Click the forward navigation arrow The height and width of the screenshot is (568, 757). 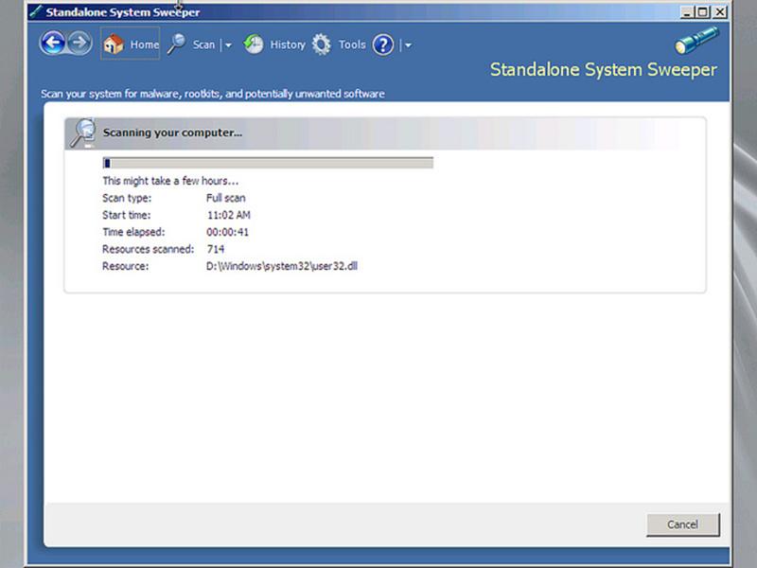tap(79, 44)
